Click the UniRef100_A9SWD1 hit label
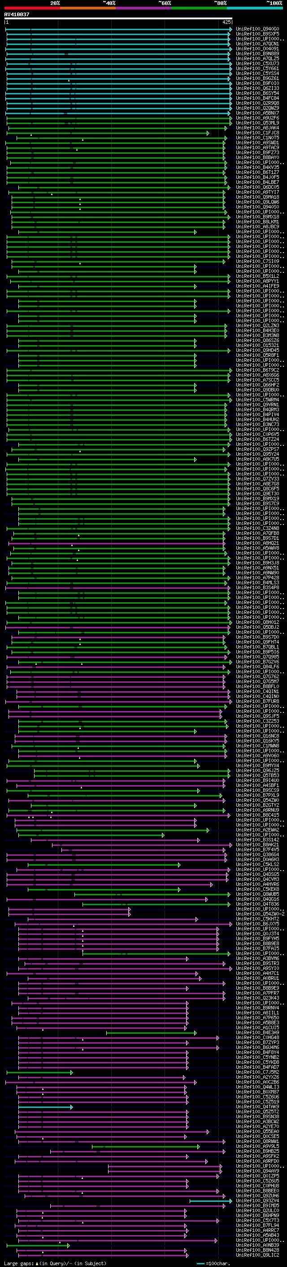This screenshot has width=287, height=1267. pos(257,142)
